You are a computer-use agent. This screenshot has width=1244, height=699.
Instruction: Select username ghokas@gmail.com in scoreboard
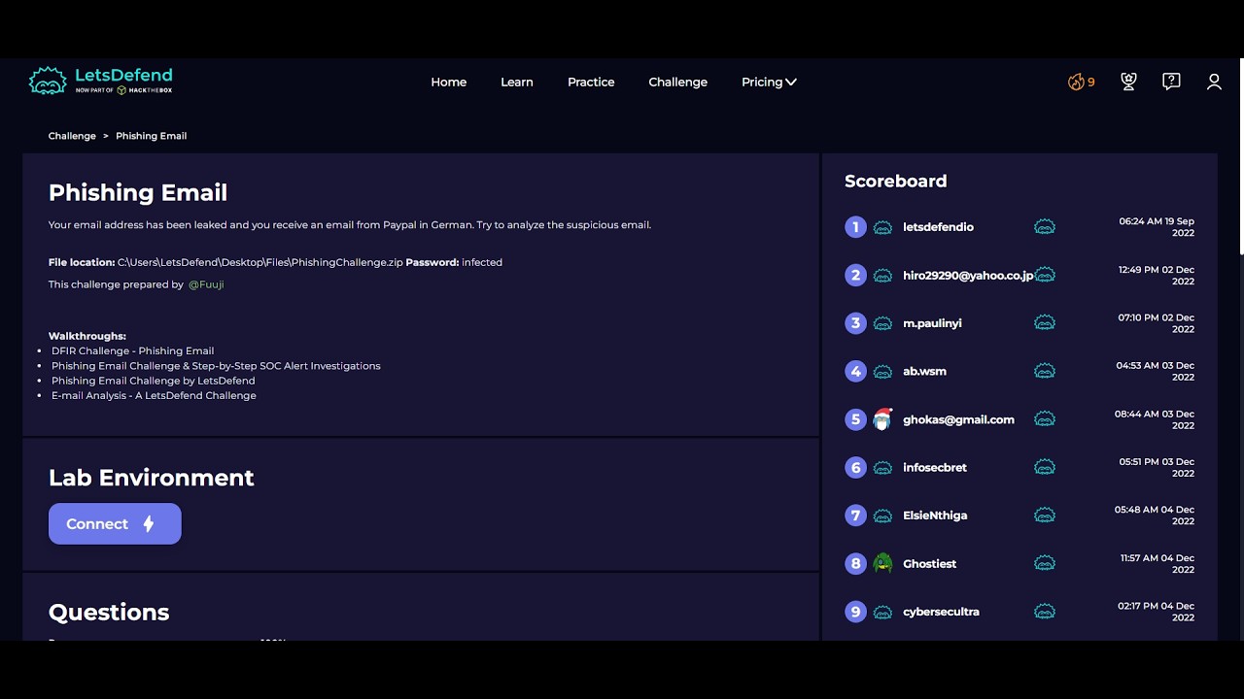pos(958,419)
